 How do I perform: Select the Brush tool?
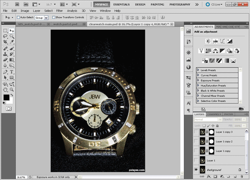(12, 48)
